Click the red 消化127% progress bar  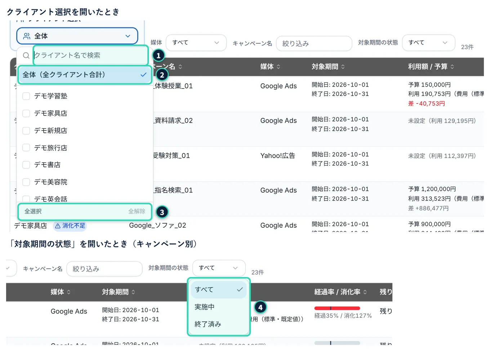337,308
